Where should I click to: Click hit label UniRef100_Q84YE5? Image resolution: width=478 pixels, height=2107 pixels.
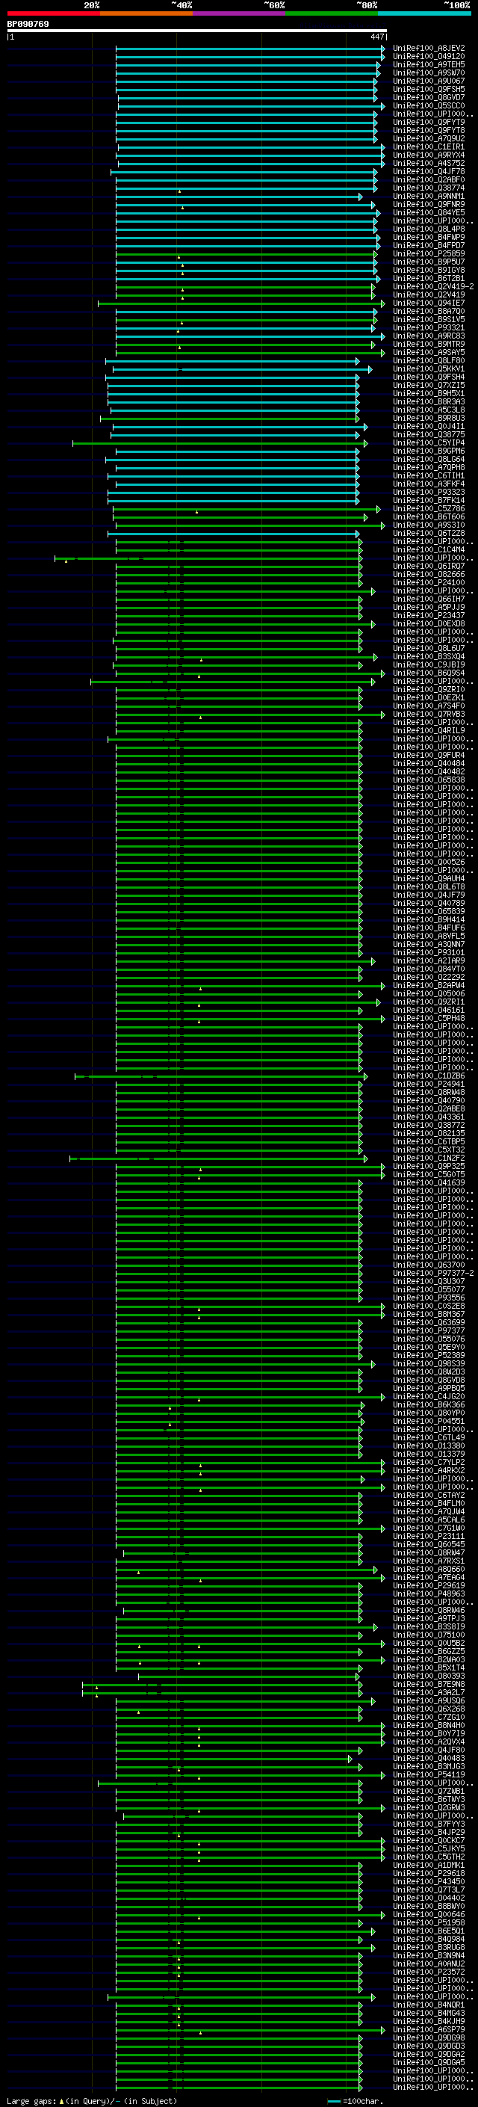(429, 213)
